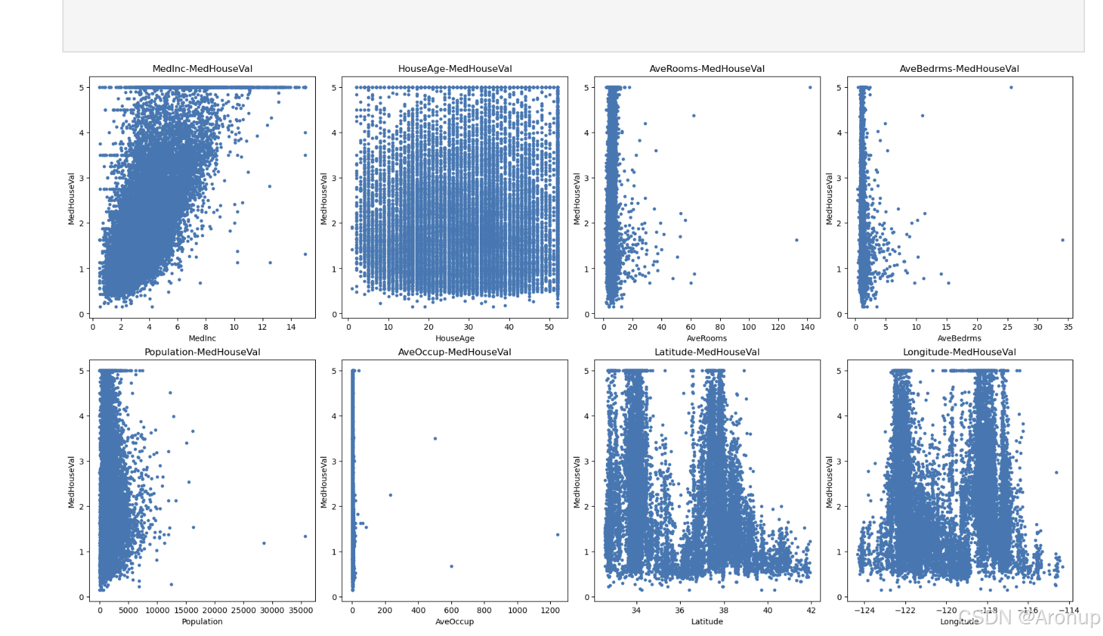Click the 35000 tick on Population axis
The image size is (1103, 636).
[x=301, y=610]
